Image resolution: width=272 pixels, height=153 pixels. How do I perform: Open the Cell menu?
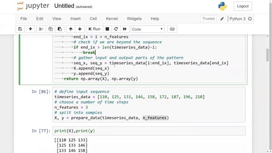[93, 19]
